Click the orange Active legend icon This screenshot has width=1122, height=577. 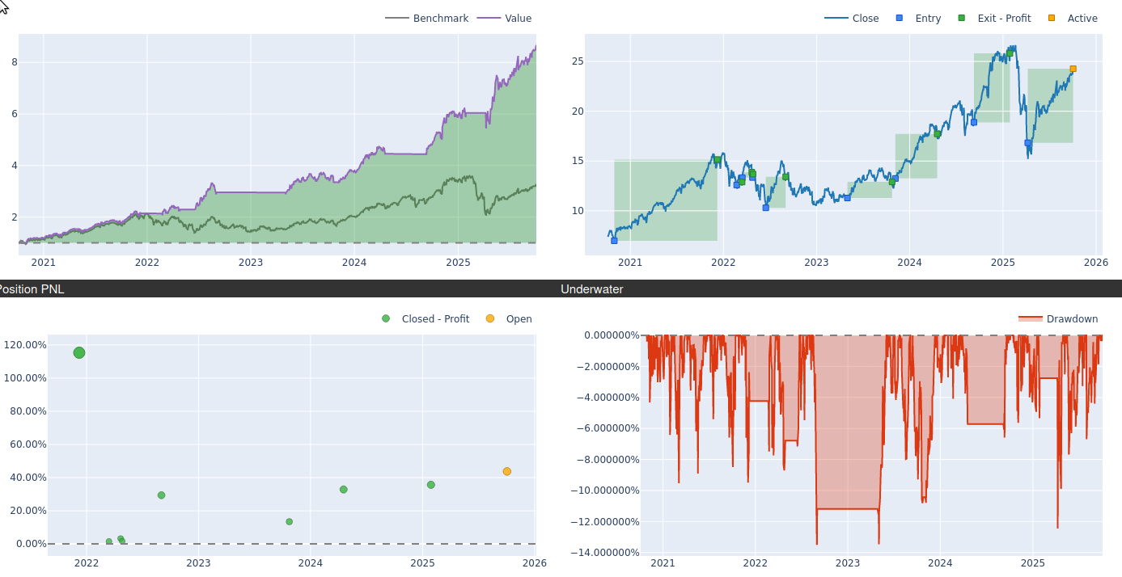click(1052, 19)
